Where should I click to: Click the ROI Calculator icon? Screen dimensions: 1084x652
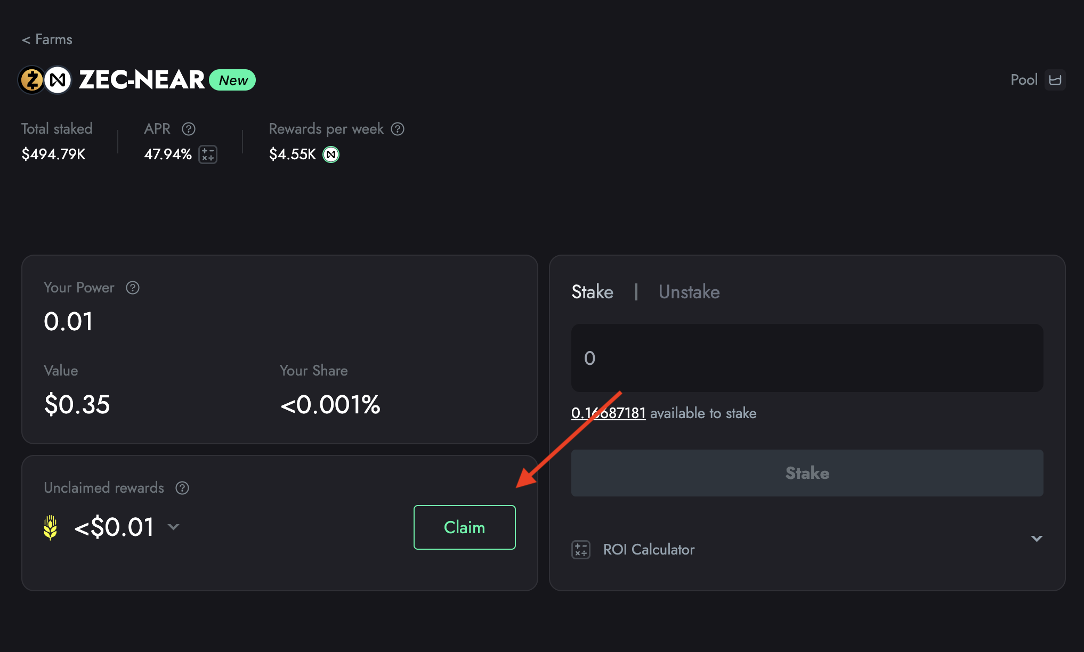coord(581,549)
